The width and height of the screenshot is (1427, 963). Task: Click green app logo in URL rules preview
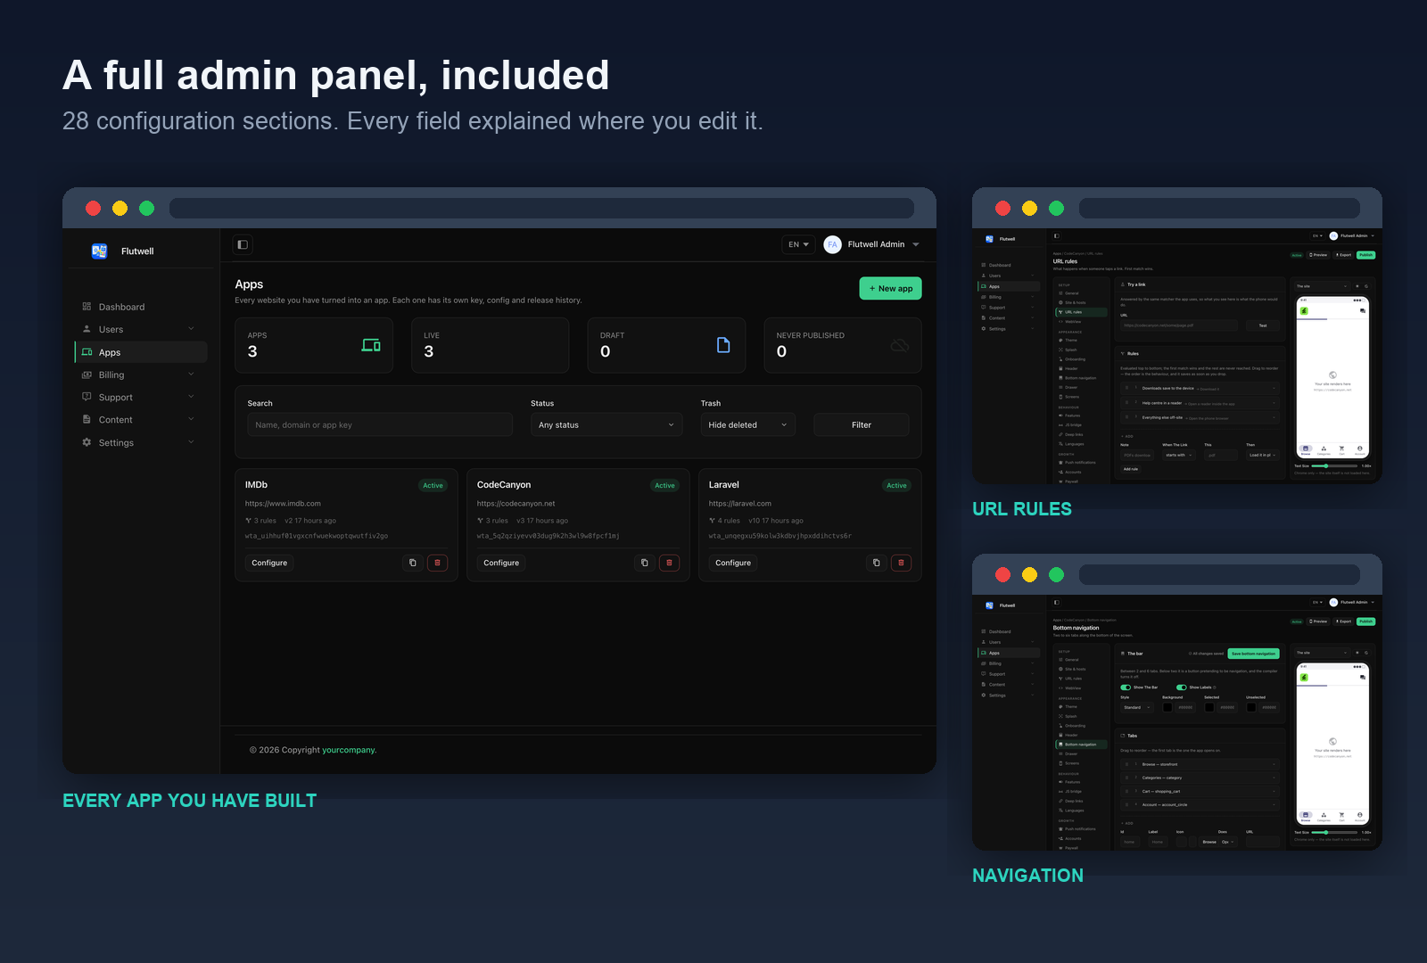pyautogui.click(x=1304, y=311)
